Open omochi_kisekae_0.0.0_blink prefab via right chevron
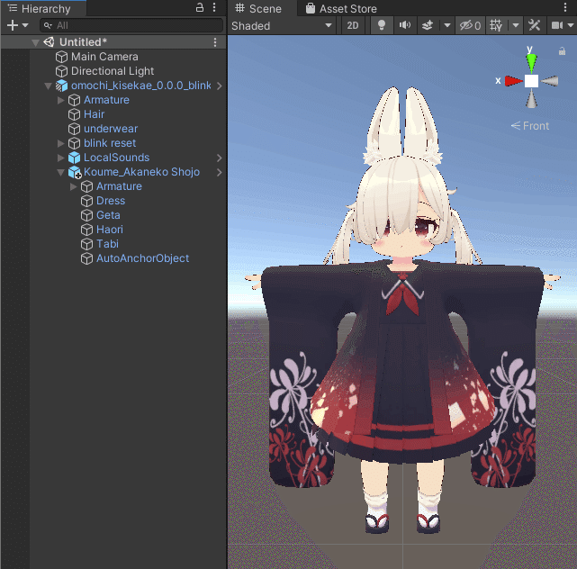Screen dimensions: 577x569 pyautogui.click(x=220, y=86)
